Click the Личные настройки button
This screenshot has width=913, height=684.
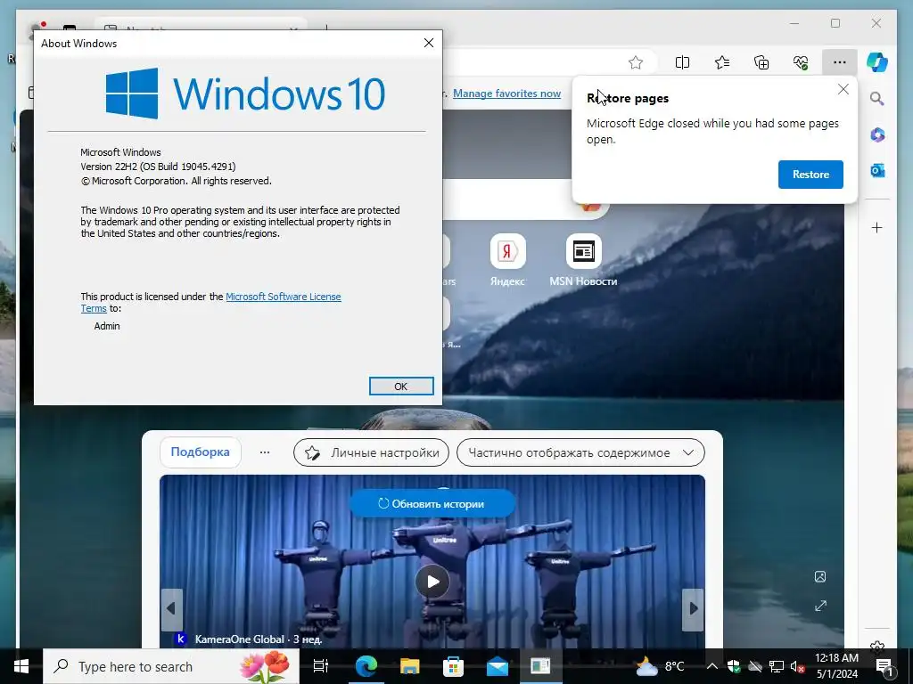[x=372, y=452]
